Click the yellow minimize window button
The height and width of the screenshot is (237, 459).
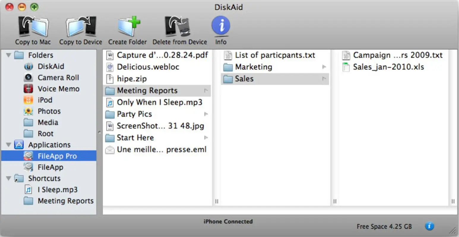point(22,7)
